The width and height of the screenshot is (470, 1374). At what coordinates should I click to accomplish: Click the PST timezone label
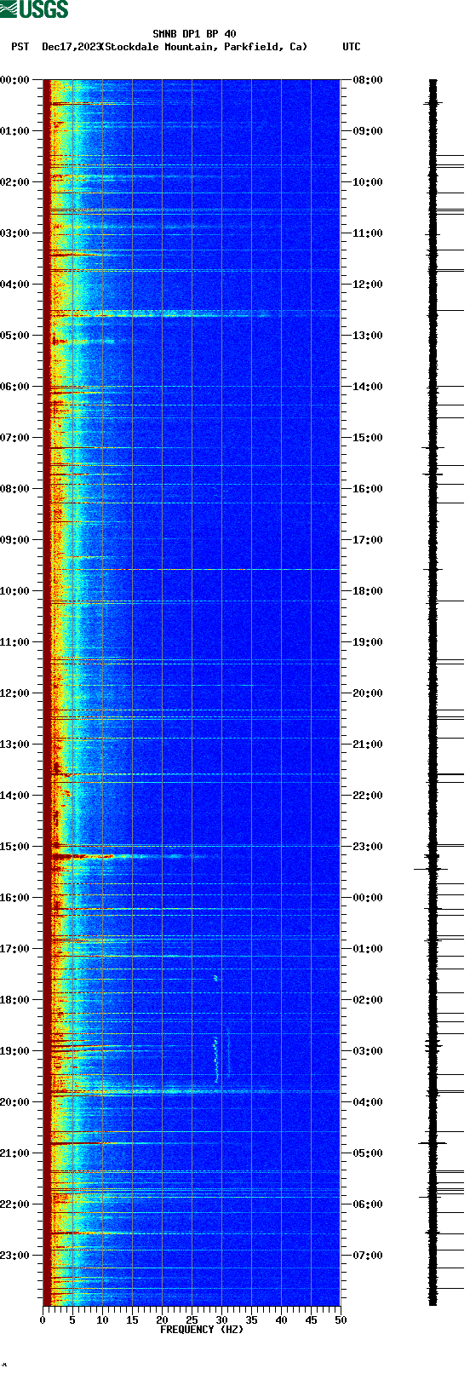coord(20,47)
